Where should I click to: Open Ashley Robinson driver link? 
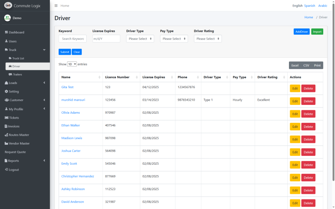point(73,189)
